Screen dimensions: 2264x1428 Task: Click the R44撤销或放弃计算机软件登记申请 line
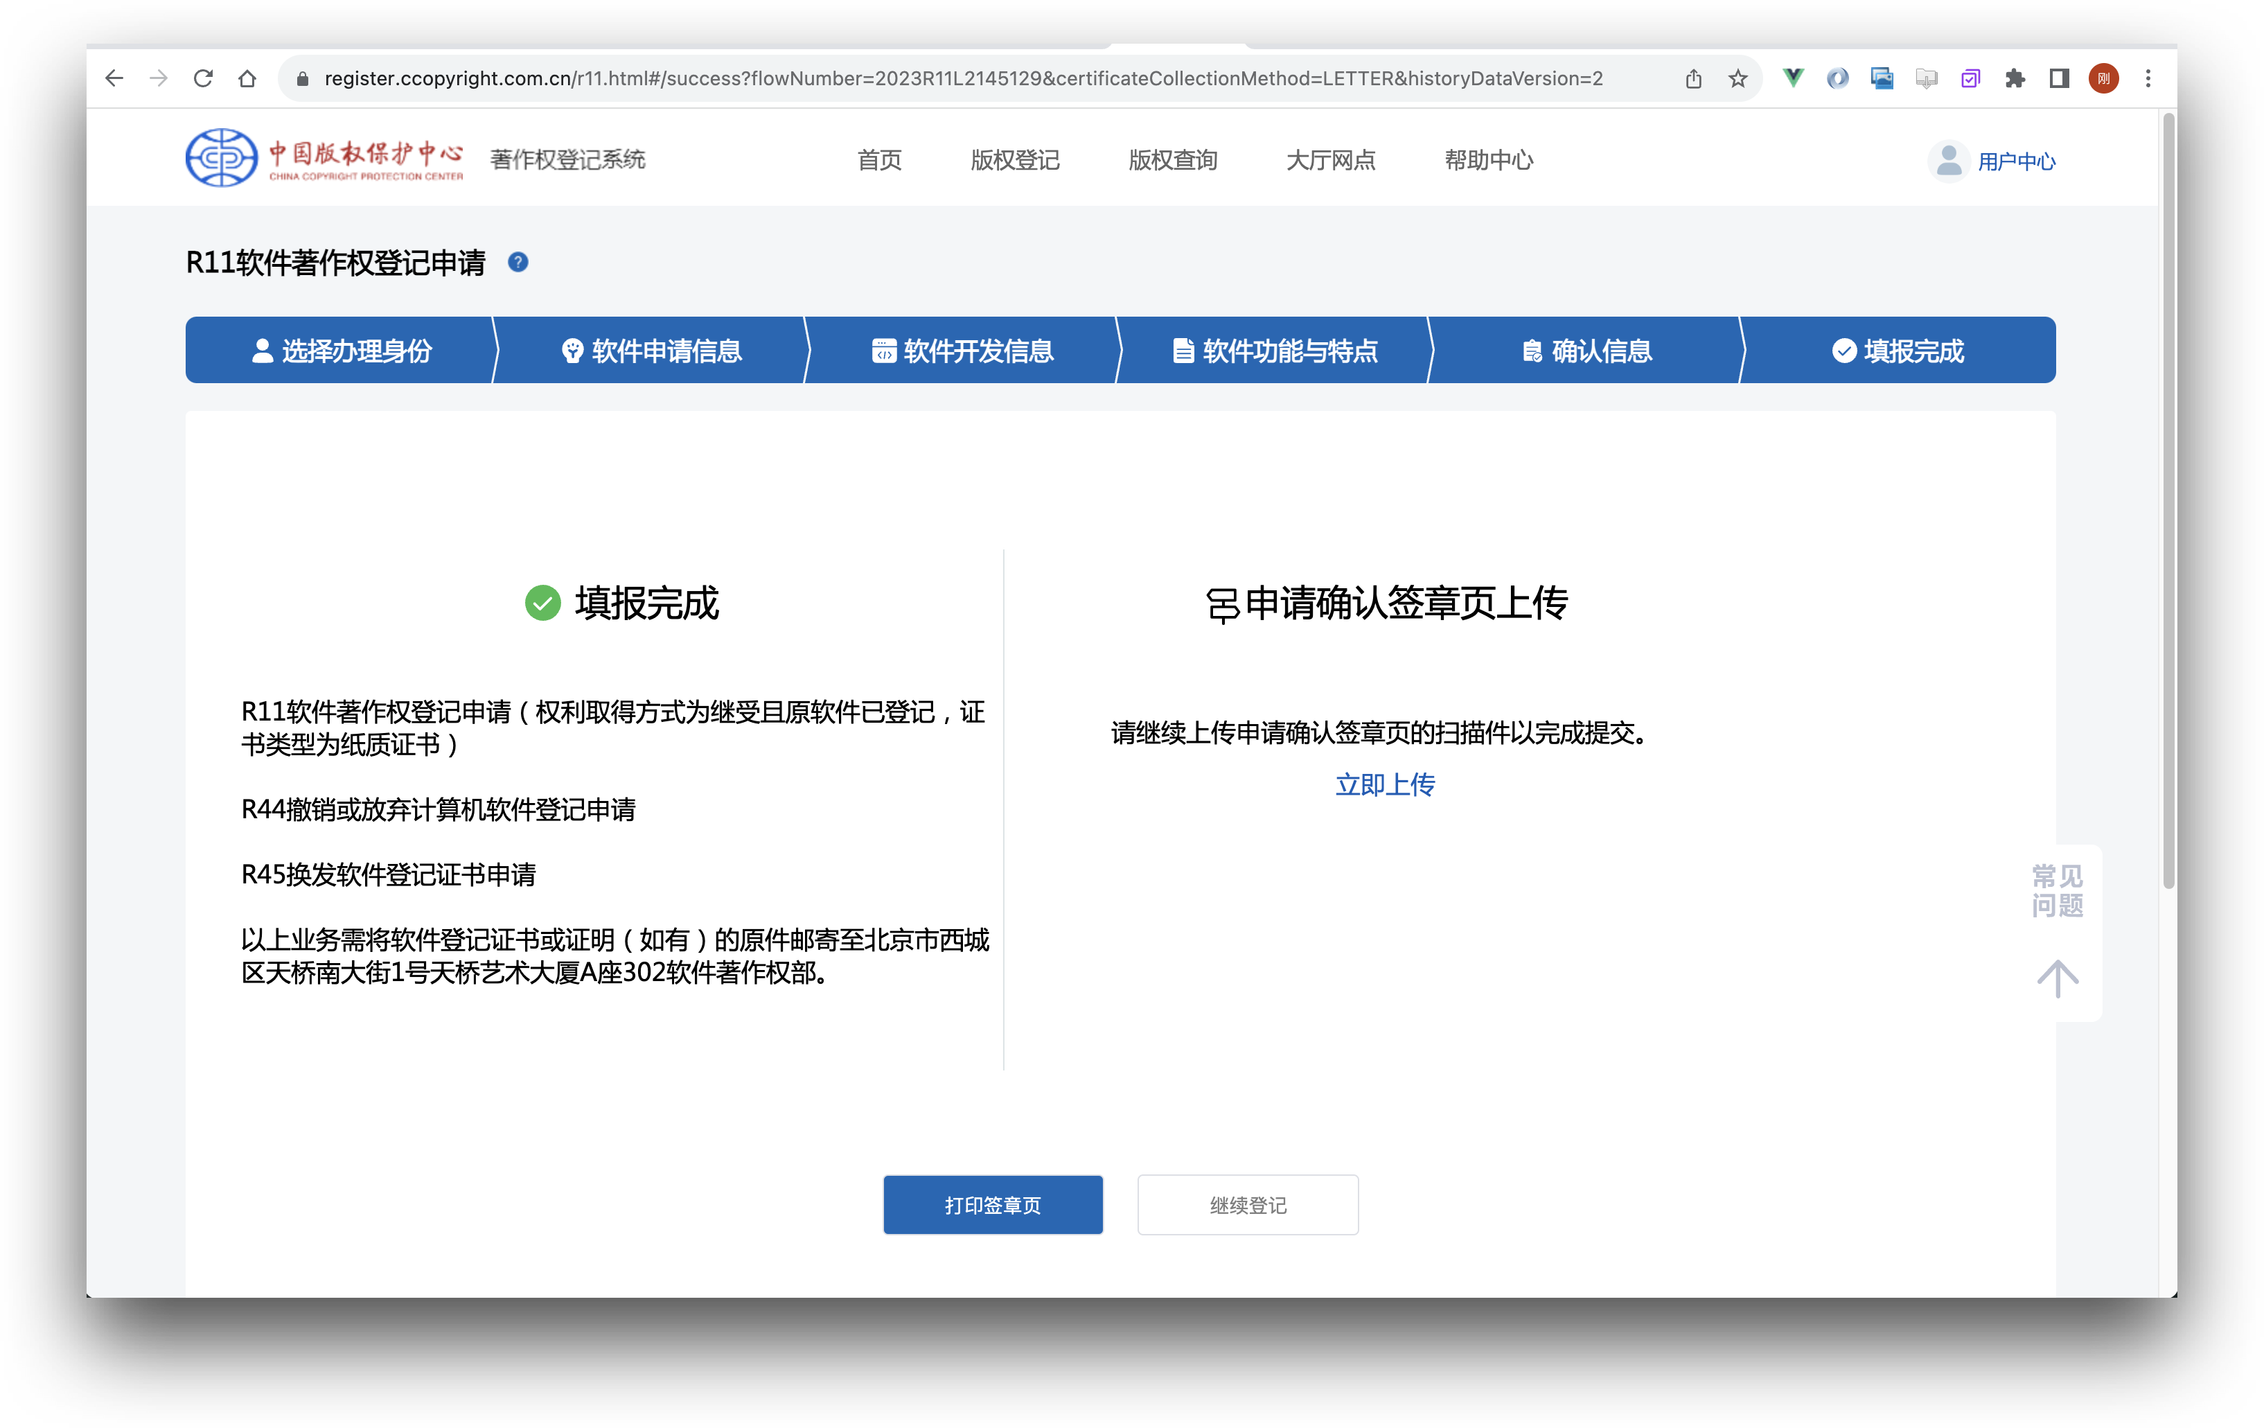438,809
